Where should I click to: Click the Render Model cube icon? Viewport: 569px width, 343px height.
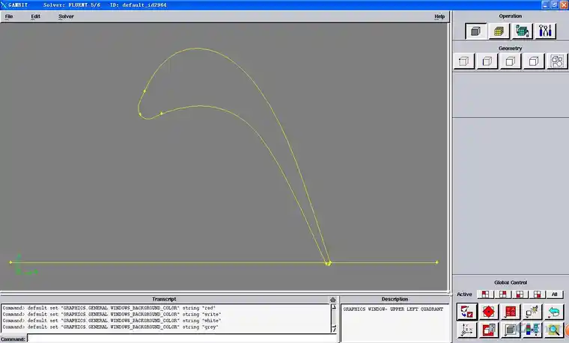[510, 330]
